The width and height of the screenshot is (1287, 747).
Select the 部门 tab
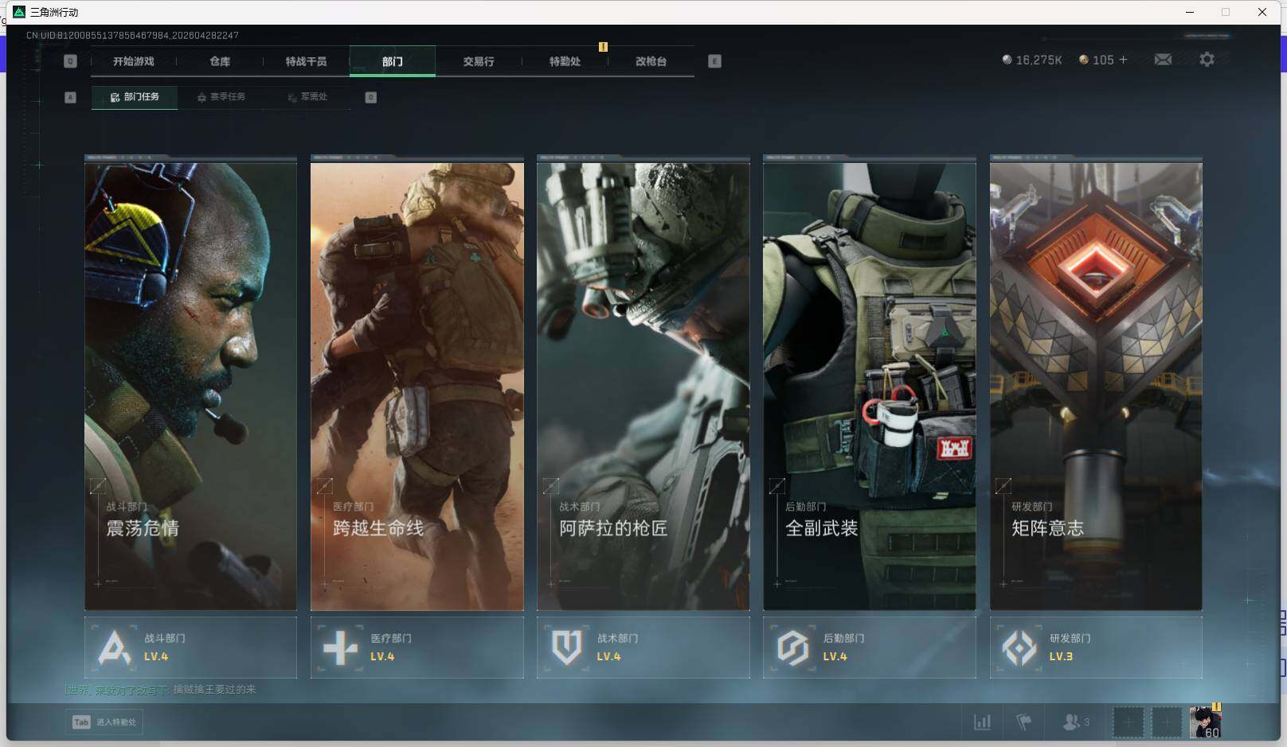point(393,61)
